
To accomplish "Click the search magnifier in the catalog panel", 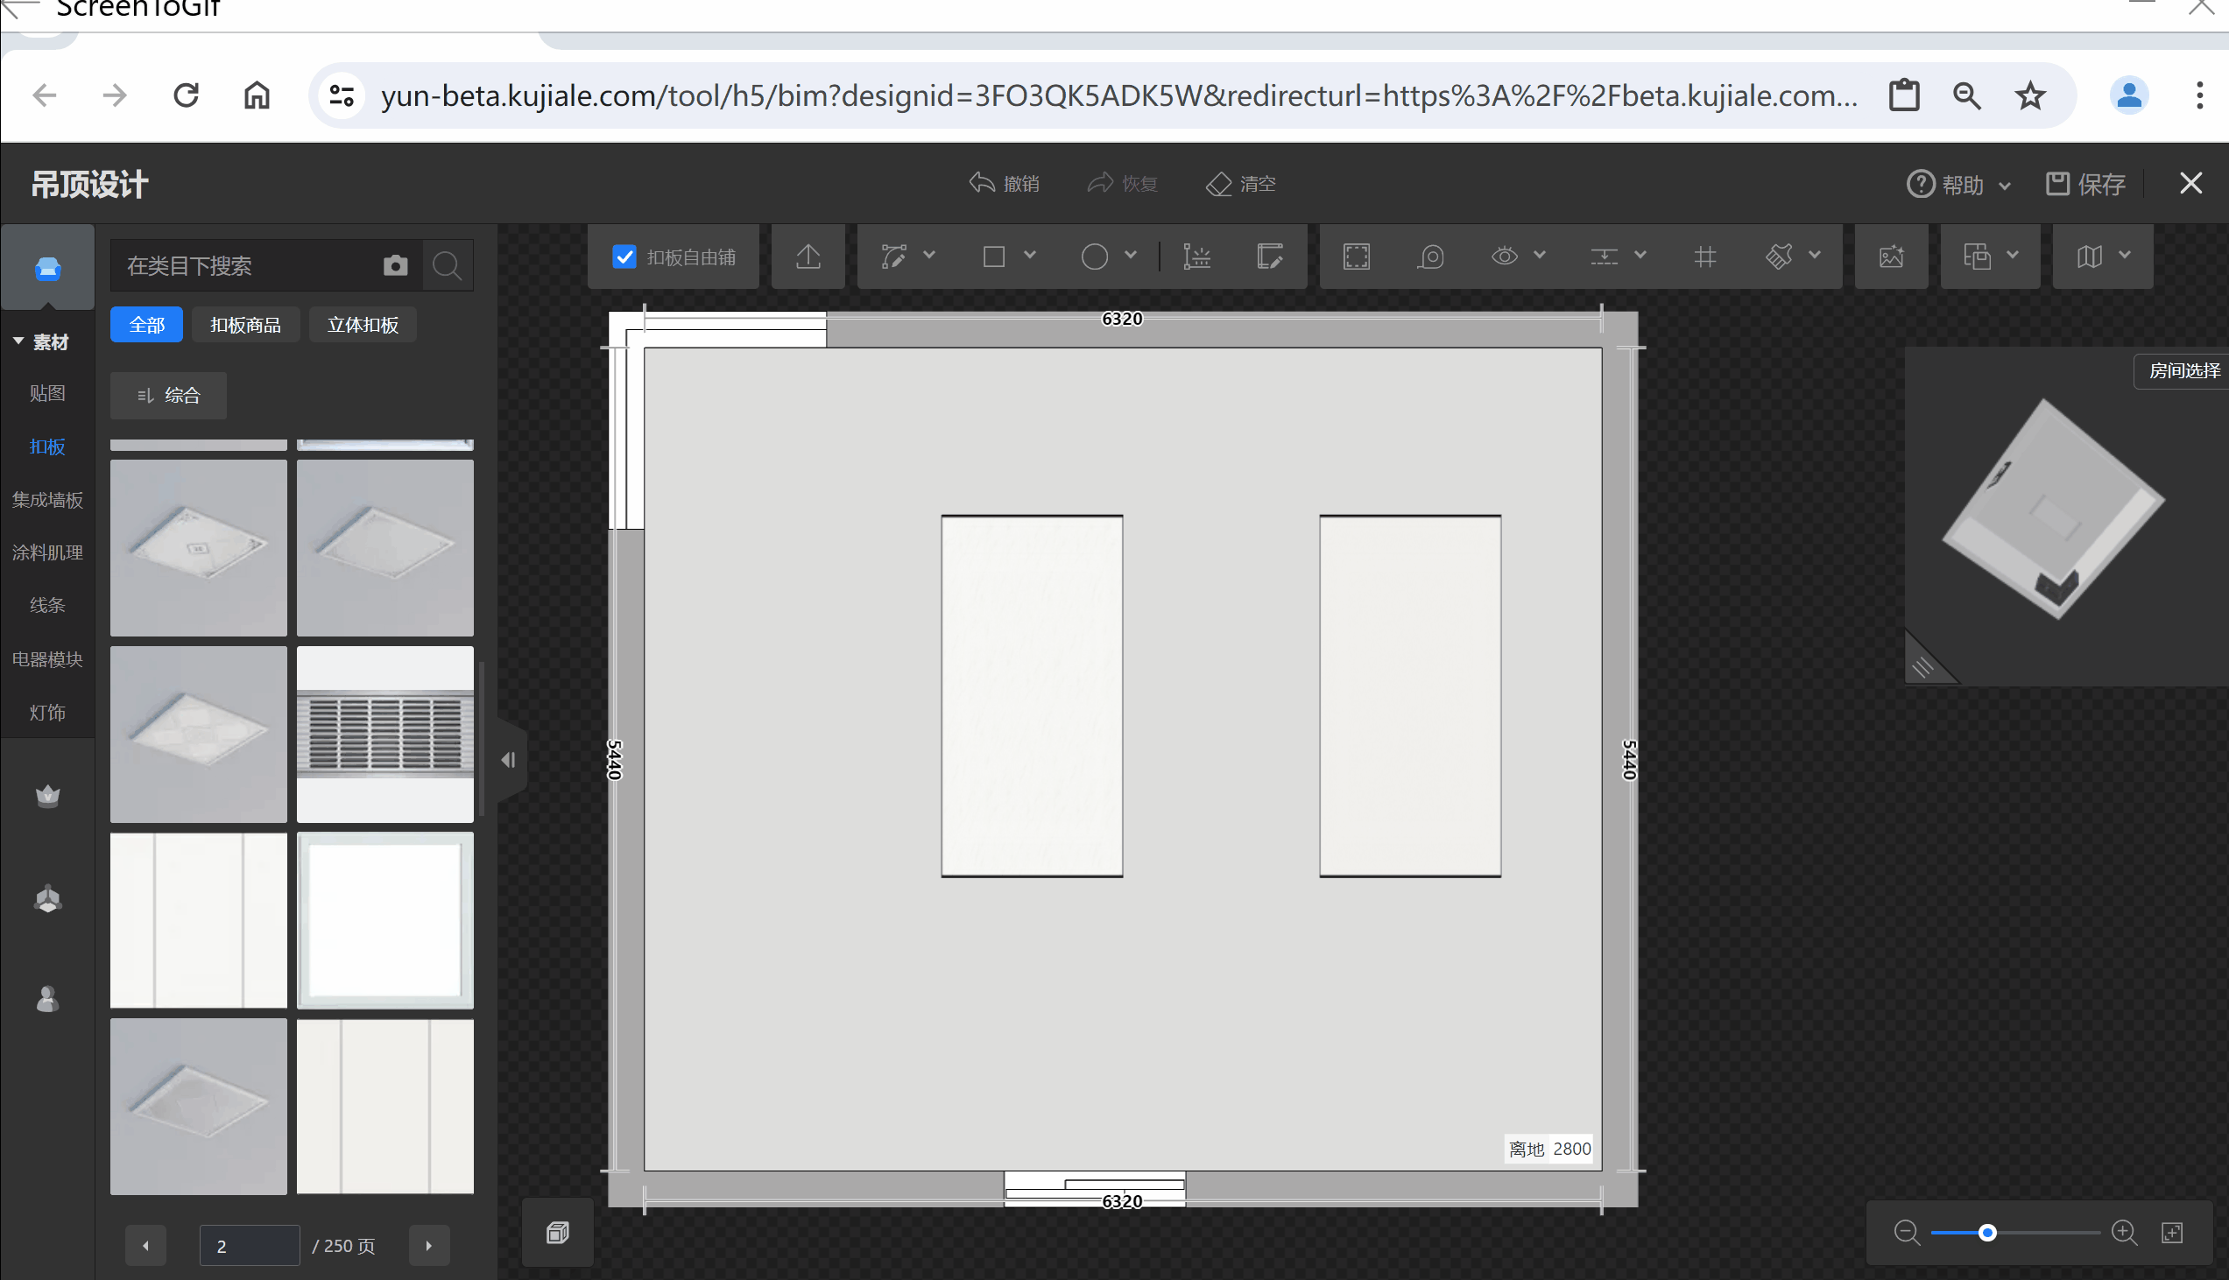I will click(448, 265).
